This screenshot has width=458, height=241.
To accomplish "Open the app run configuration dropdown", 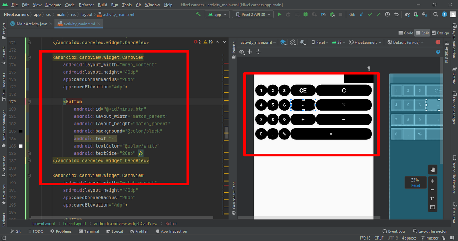I will pyautogui.click(x=217, y=15).
